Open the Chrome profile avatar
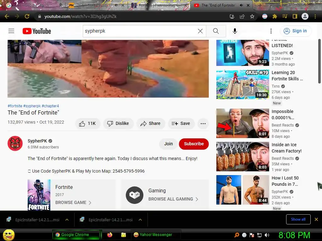This screenshot has height=241, width=322. (x=305, y=16)
